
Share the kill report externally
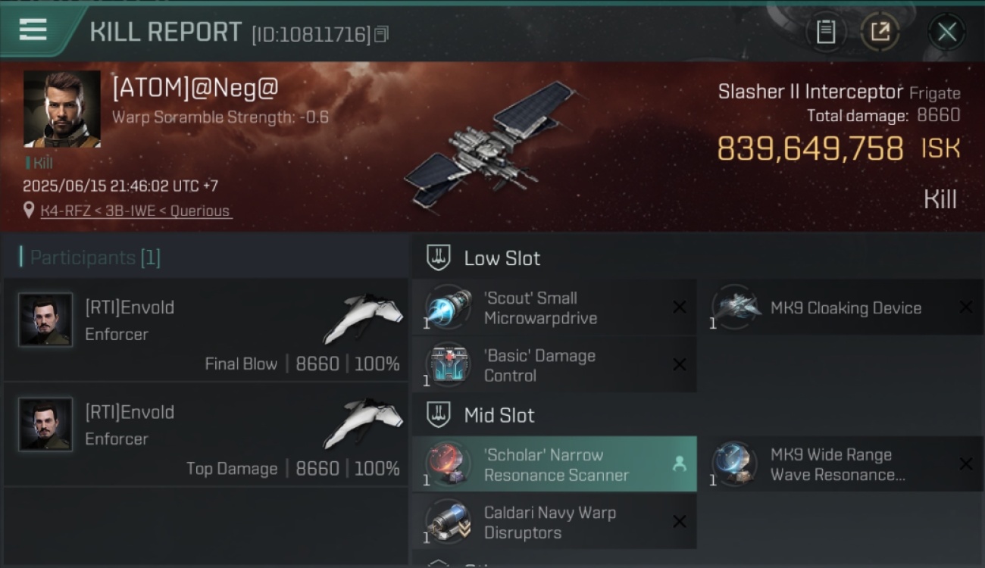pos(880,32)
